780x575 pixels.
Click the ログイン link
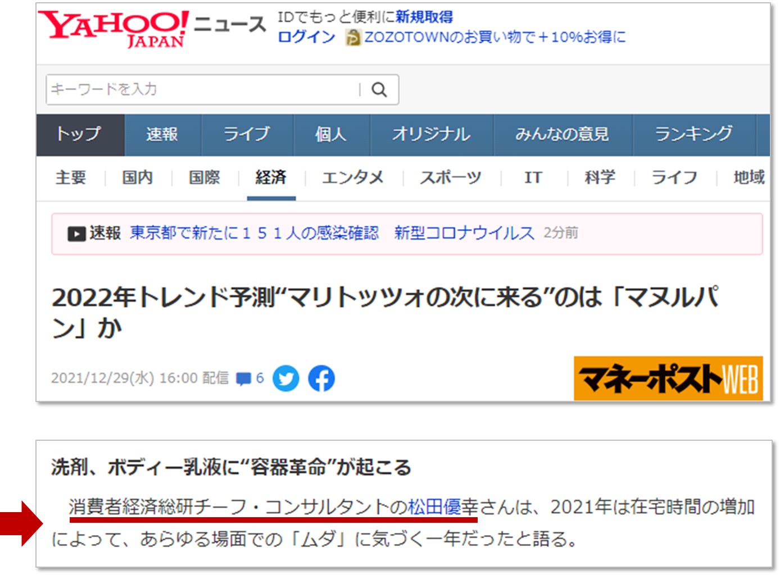306,37
